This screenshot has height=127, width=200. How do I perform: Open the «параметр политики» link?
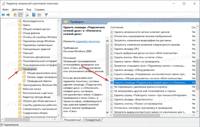88,41
